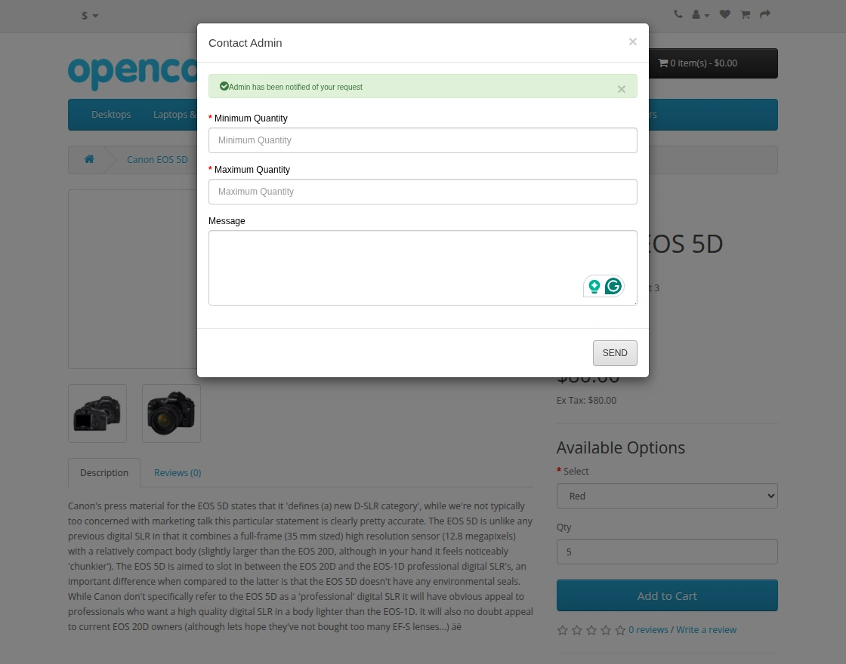846x664 pixels.
Task: Click the Canon EOS 5D breadcrumb link
Action: click(x=157, y=159)
